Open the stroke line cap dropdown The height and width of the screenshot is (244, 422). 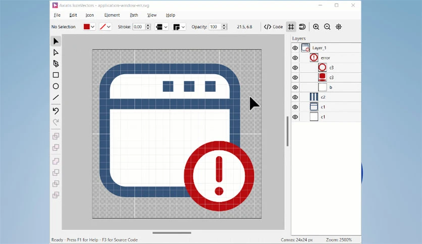(x=162, y=27)
